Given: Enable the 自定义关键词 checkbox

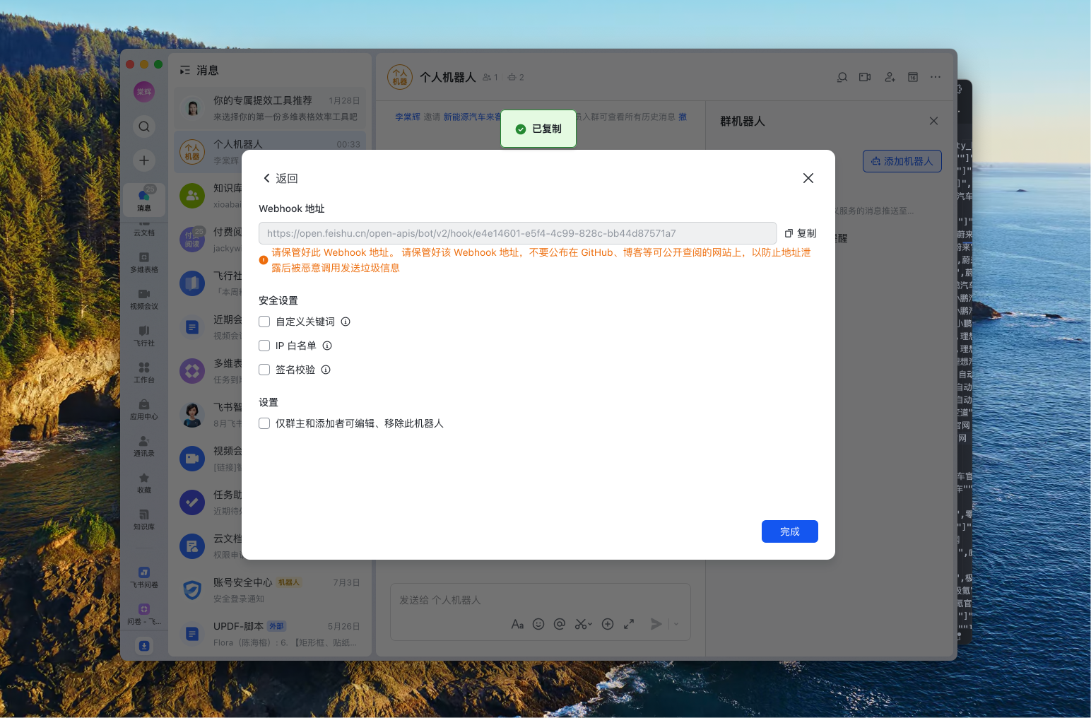Looking at the screenshot, I should [264, 322].
